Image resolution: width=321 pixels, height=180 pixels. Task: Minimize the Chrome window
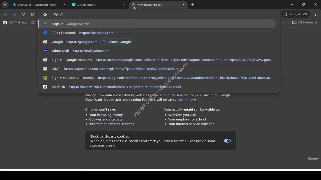(x=292, y=4)
